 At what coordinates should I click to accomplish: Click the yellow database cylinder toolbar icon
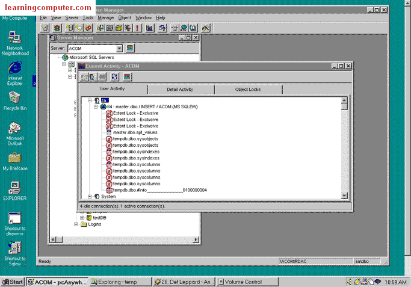pos(119,28)
